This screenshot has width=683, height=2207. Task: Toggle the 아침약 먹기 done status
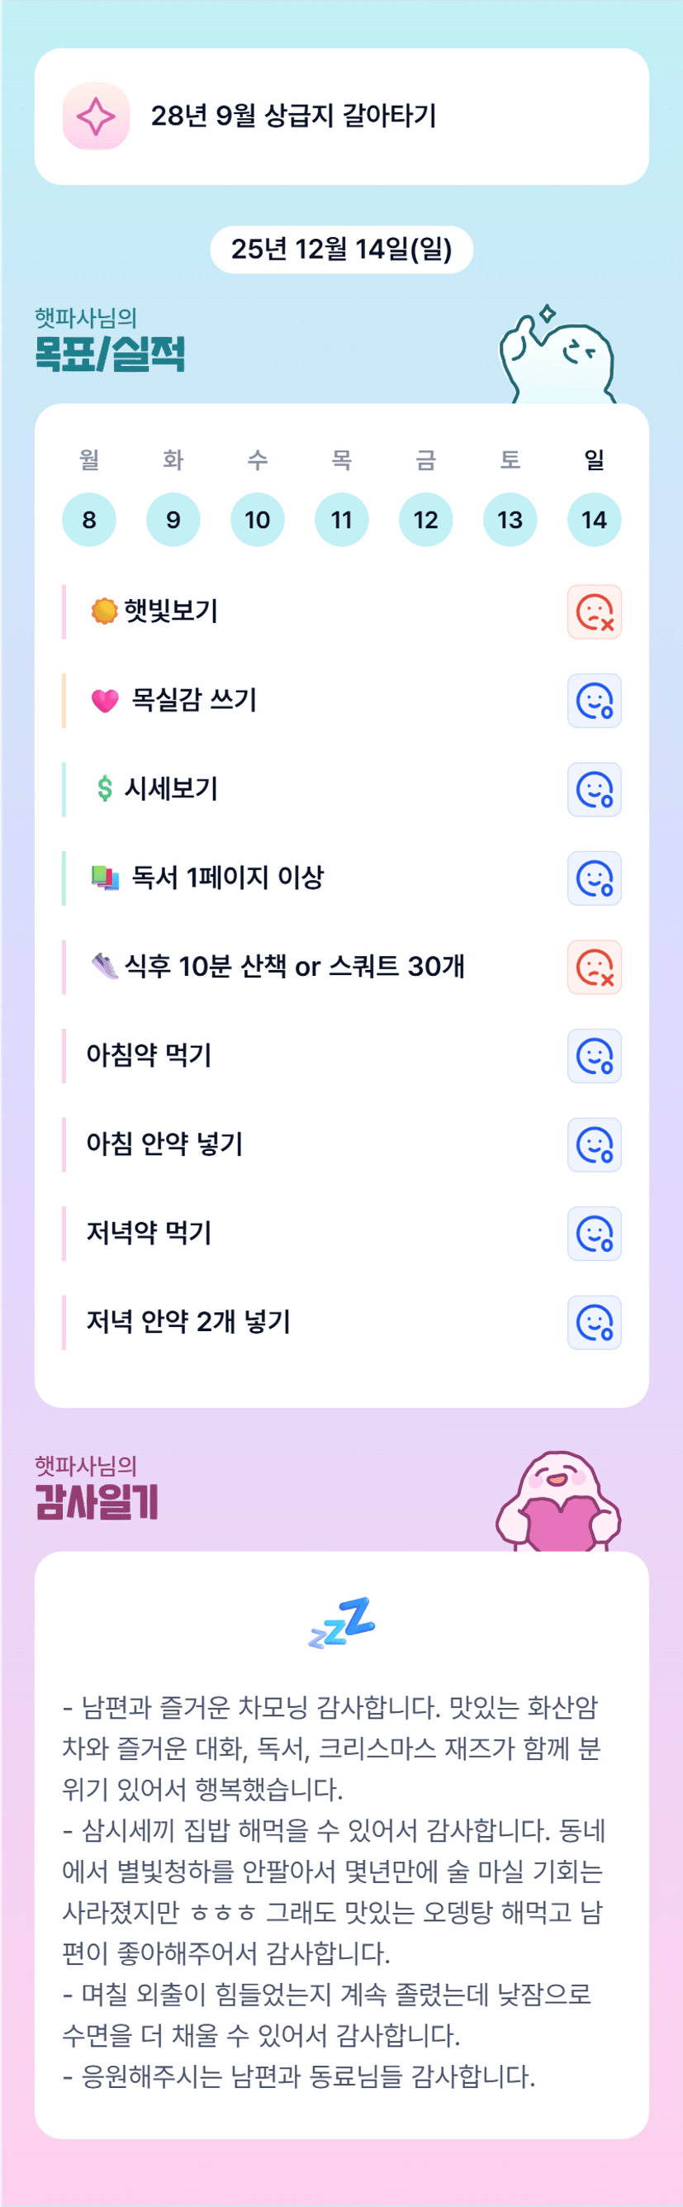click(594, 1055)
